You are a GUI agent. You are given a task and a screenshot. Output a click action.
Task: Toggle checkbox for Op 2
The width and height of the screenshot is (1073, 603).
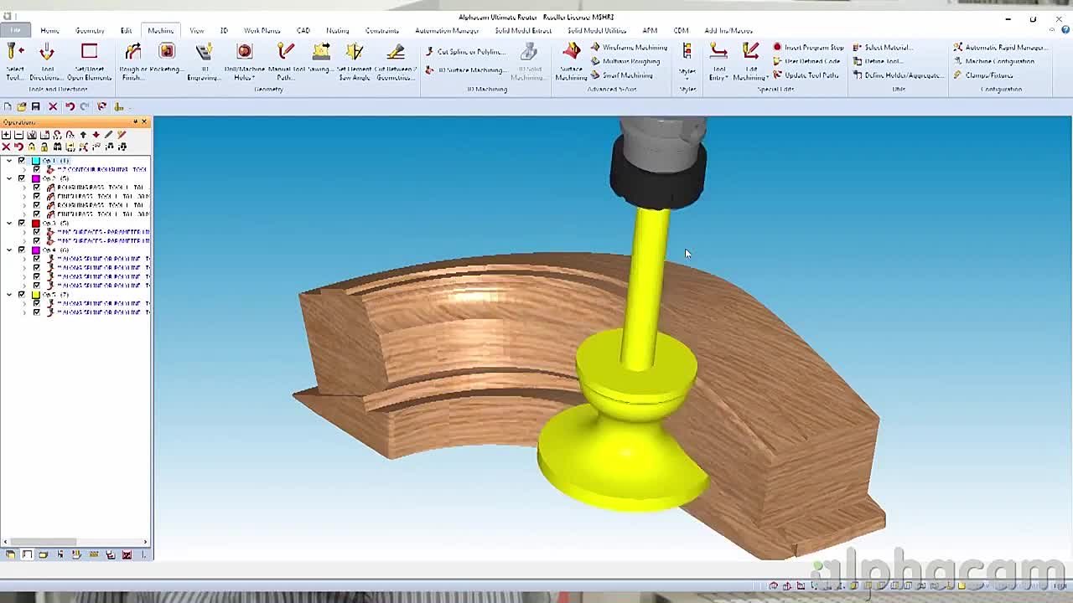point(21,178)
